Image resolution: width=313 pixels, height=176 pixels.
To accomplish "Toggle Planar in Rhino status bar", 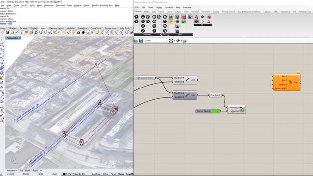I will pos(113,174).
